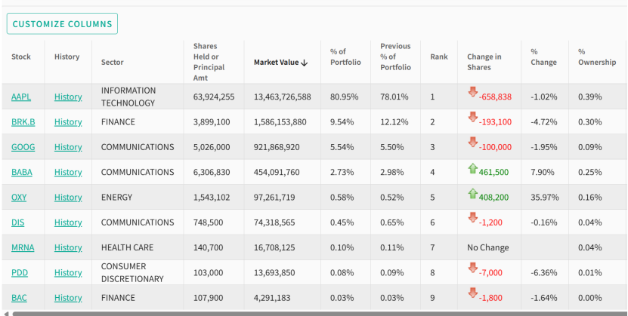Image resolution: width=628 pixels, height=316 pixels.
Task: Click the red down arrow in PDD row
Action: tap(472, 268)
